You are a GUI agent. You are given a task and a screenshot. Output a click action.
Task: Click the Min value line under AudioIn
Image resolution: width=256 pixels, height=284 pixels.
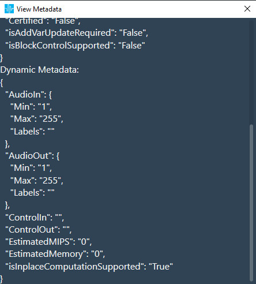click(31, 107)
